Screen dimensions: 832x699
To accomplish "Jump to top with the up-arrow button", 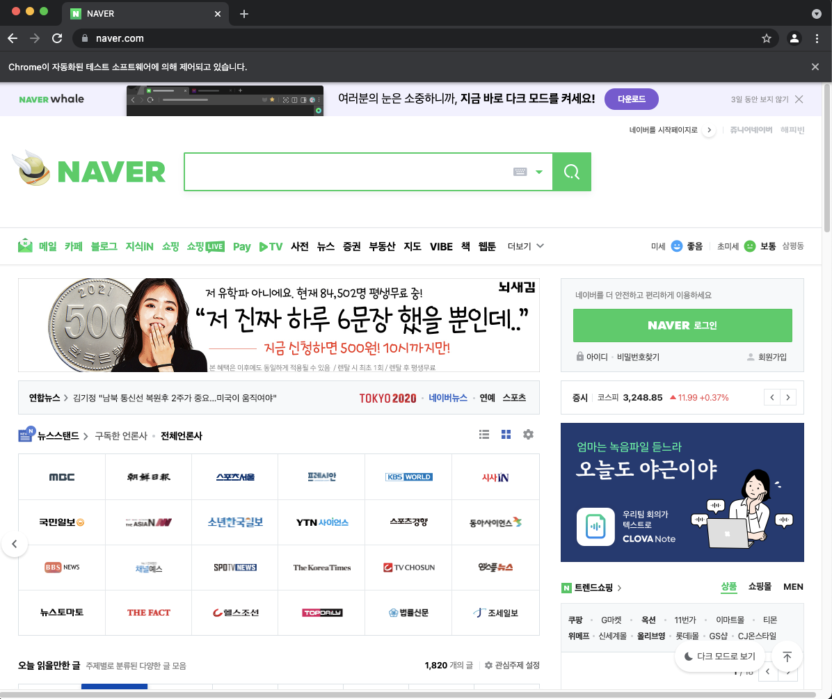I will [x=787, y=657].
